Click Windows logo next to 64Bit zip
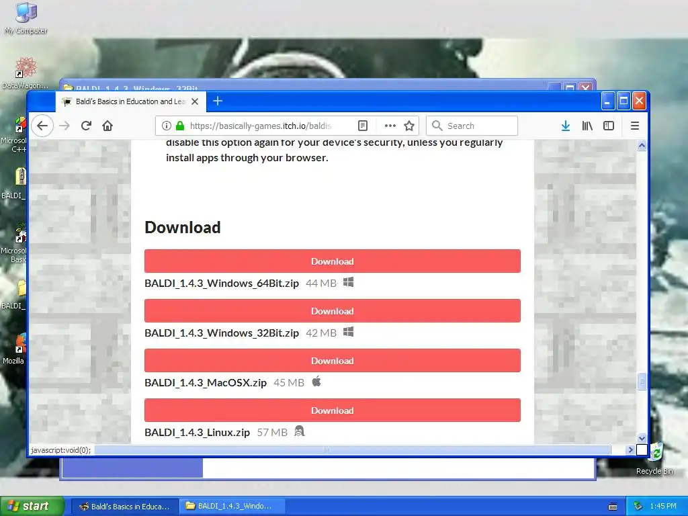This screenshot has height=516, width=688. click(x=349, y=282)
